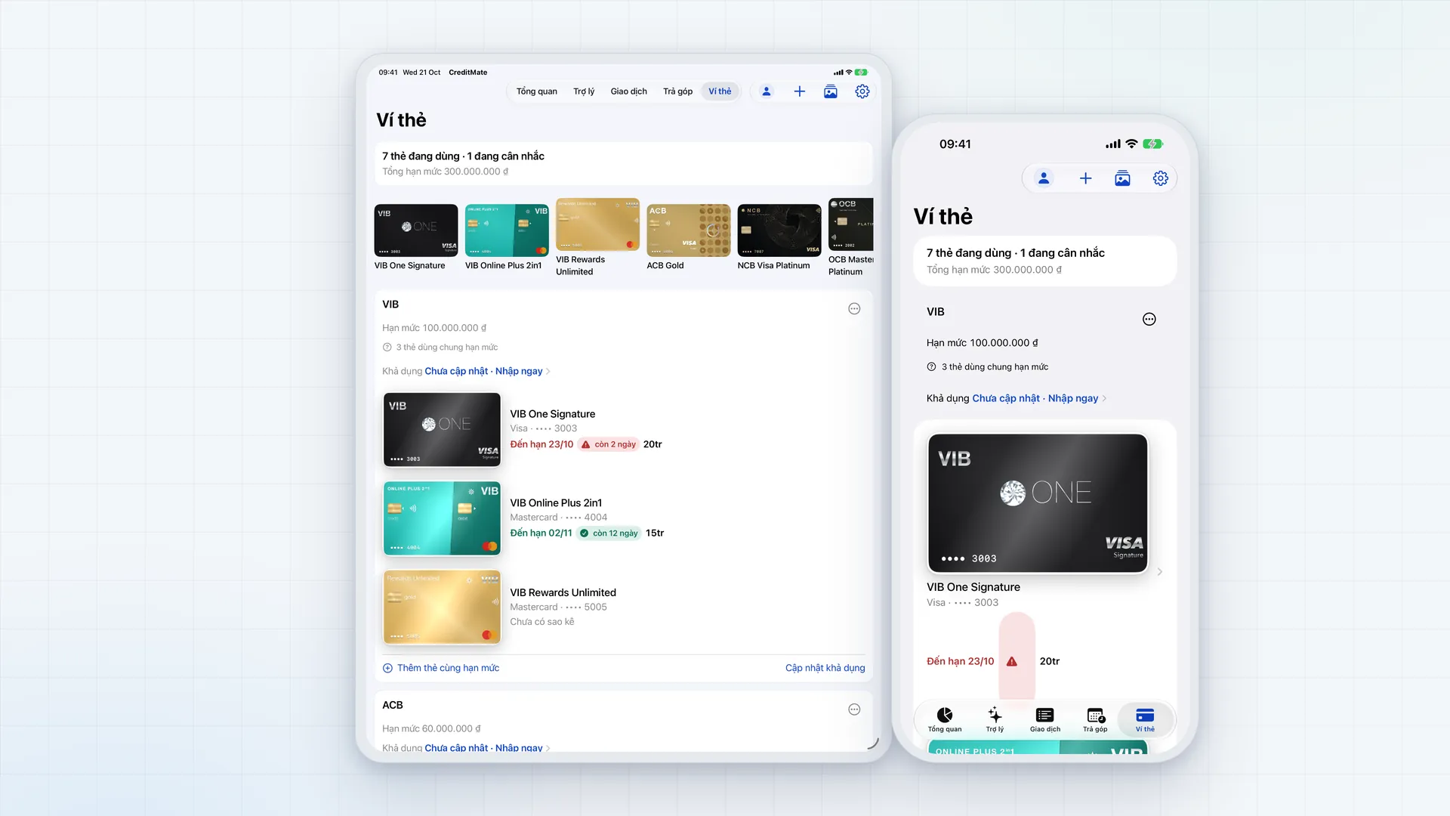Tap the green check badge 'còn 12 ngày'

(609, 533)
